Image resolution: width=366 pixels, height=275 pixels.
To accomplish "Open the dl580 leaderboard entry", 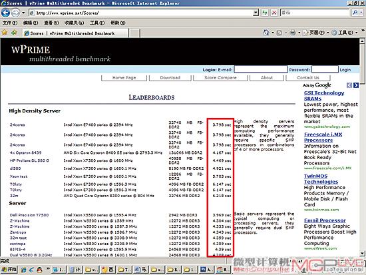I will click(x=15, y=168).
